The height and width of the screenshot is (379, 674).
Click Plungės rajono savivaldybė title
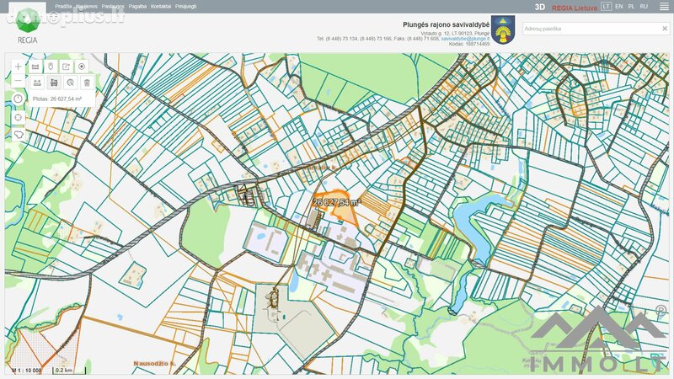coord(447,25)
